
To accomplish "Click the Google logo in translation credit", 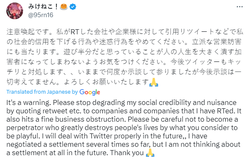I will (90, 92).
